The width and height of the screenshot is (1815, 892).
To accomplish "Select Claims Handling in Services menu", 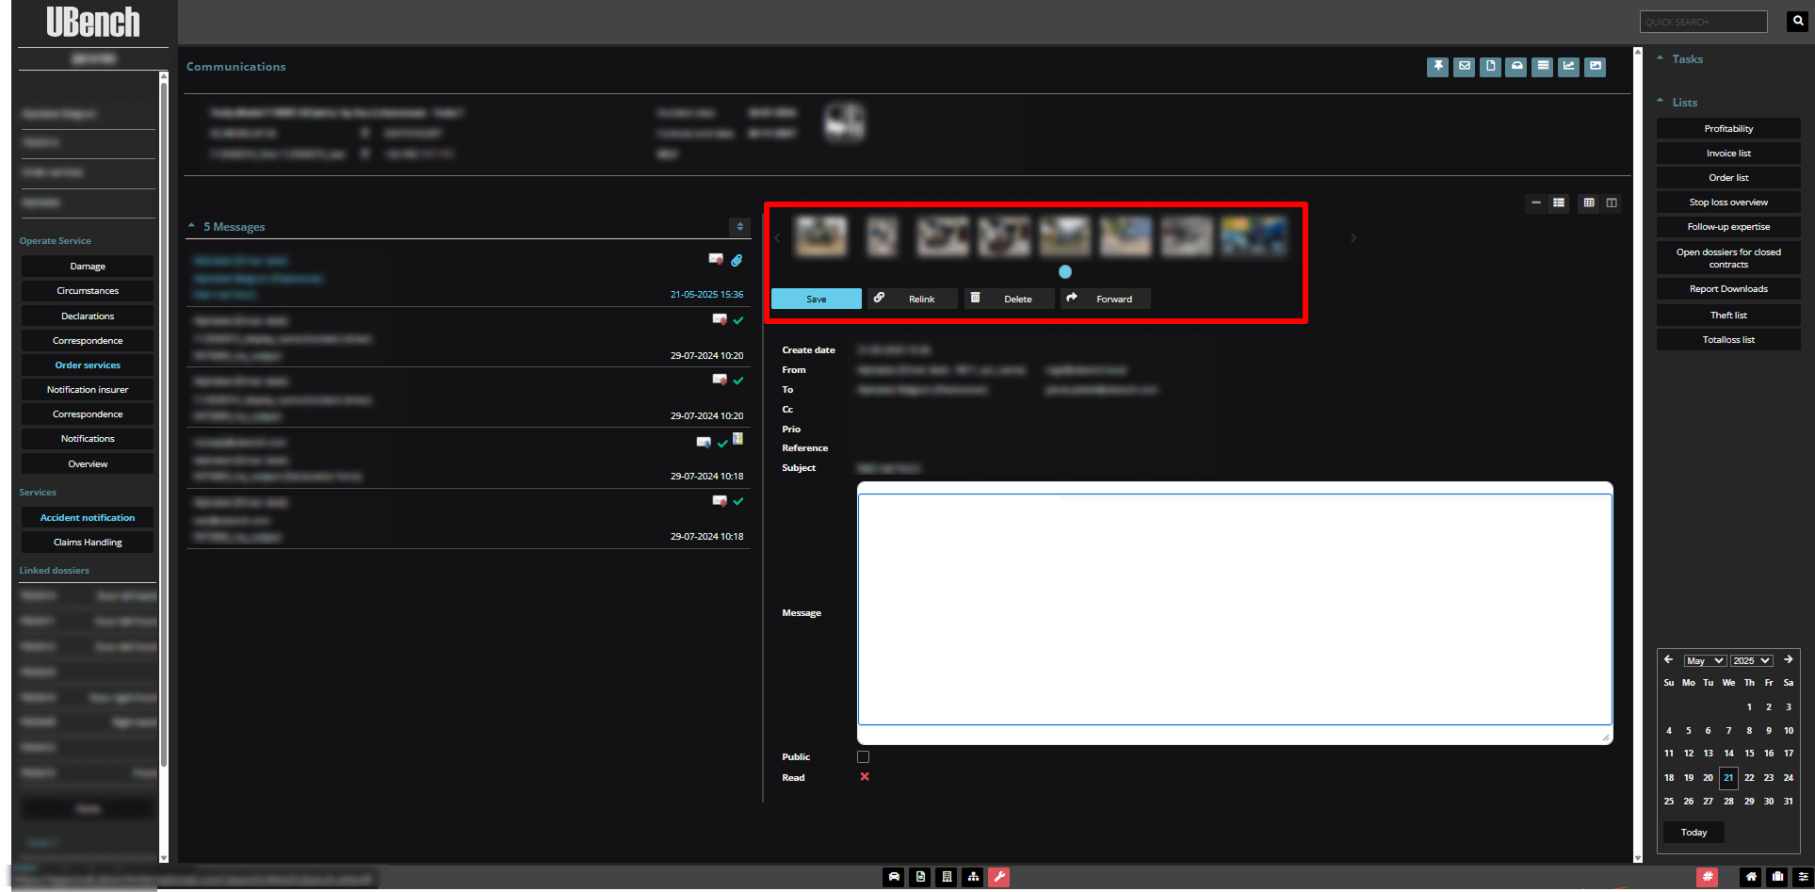I will coord(88,543).
